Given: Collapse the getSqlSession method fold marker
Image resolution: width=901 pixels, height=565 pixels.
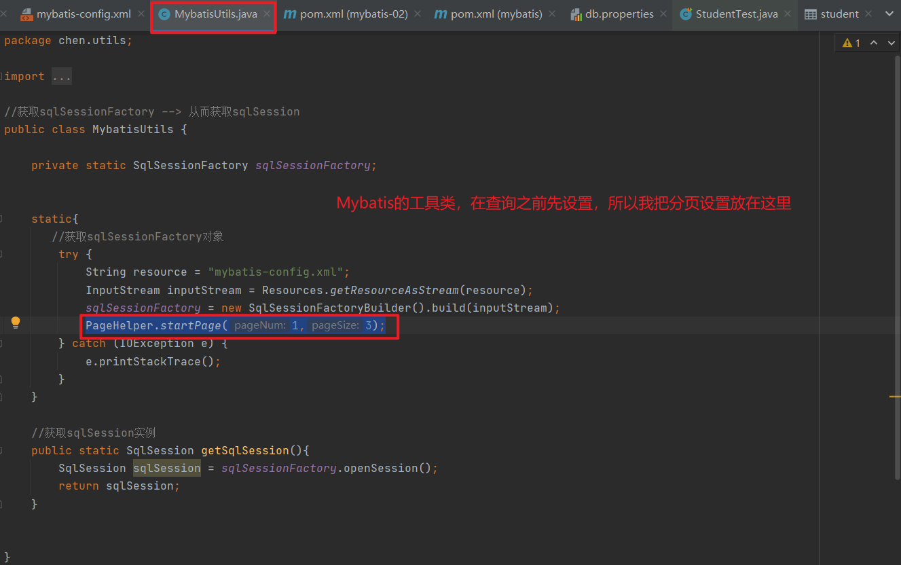Looking at the screenshot, I should [2, 450].
